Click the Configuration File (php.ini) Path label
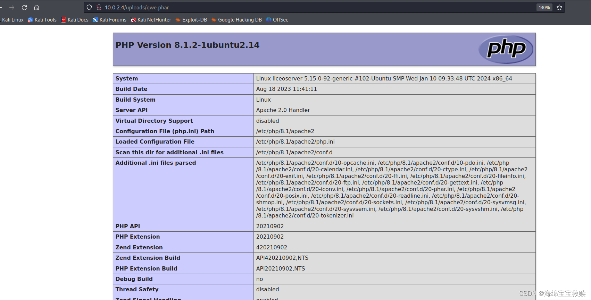 (x=165, y=131)
